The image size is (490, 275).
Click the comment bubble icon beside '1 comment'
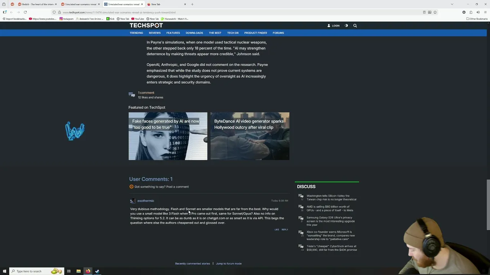(132, 94)
